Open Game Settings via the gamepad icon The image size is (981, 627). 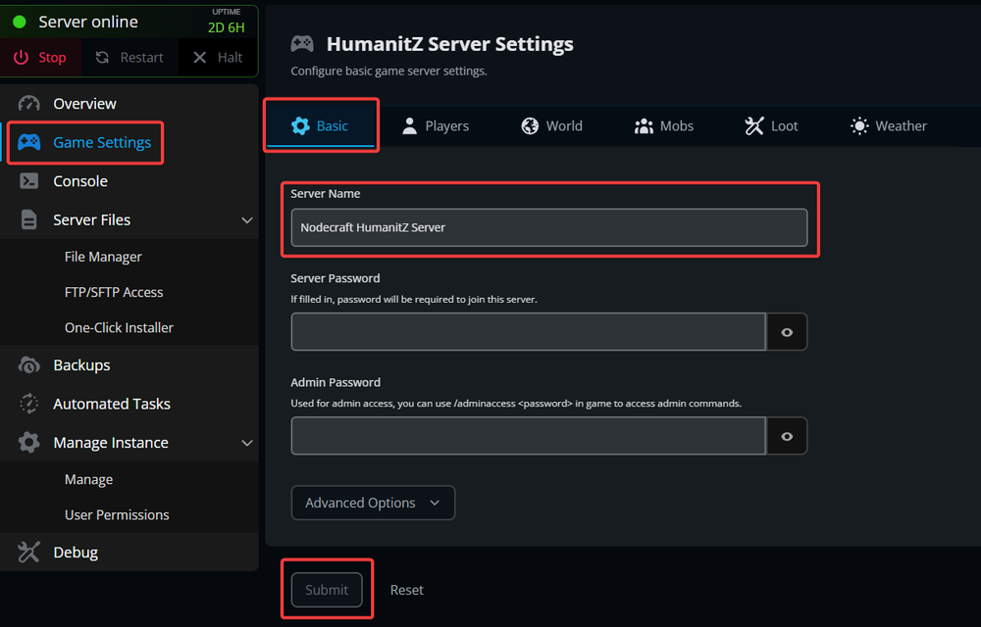pos(28,142)
